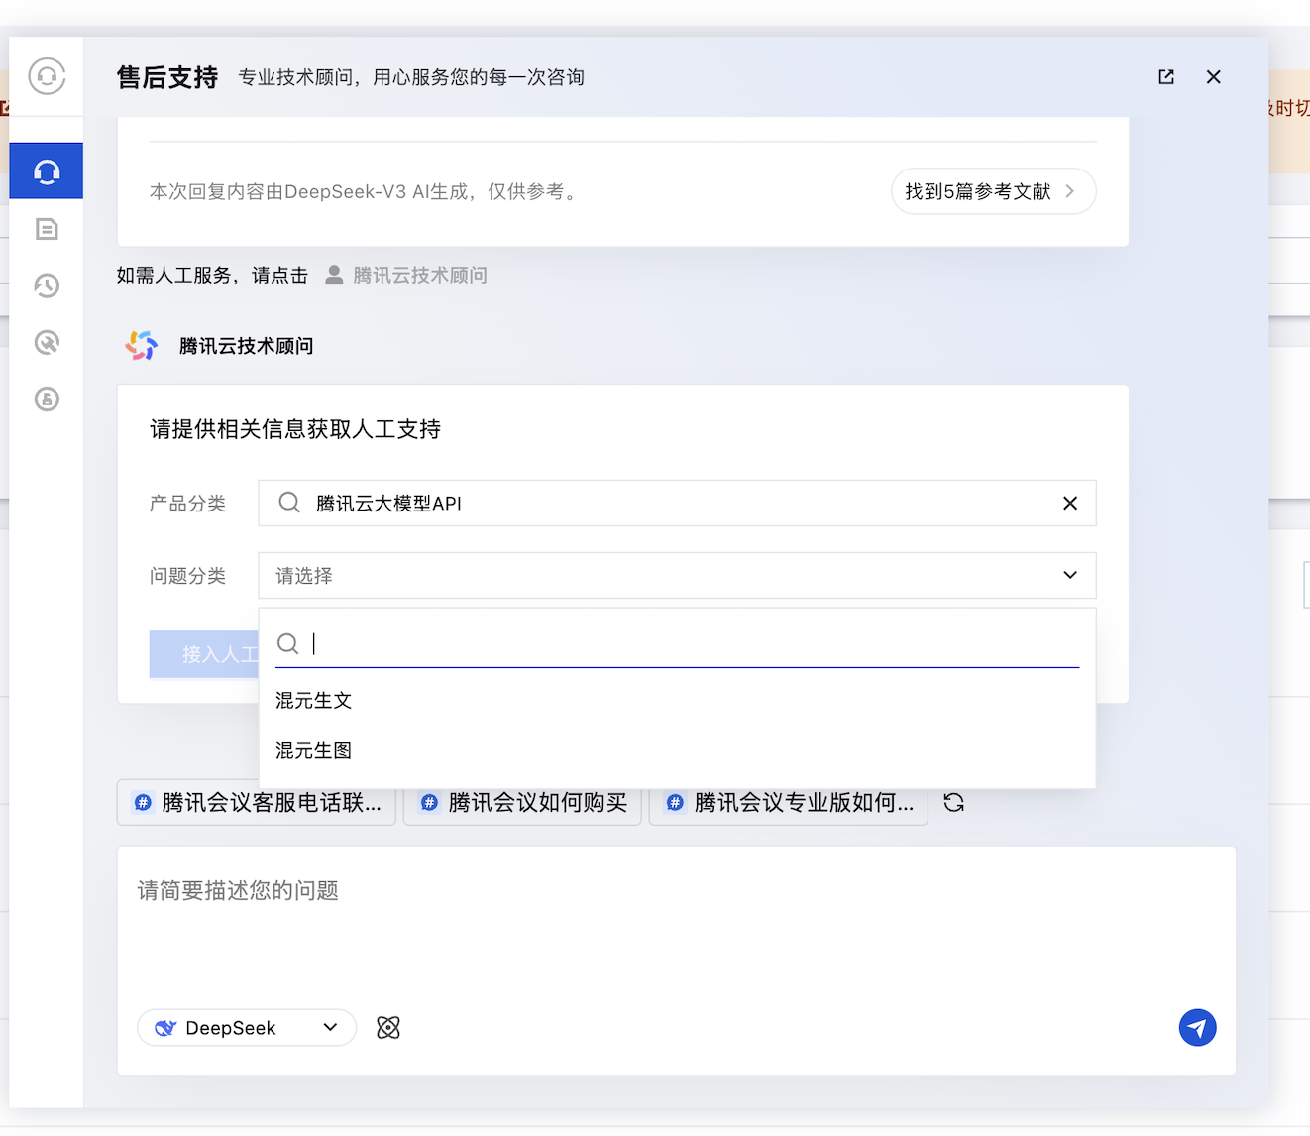
Task: Click suggestion 腾讯会议如何购买
Action: 522,802
